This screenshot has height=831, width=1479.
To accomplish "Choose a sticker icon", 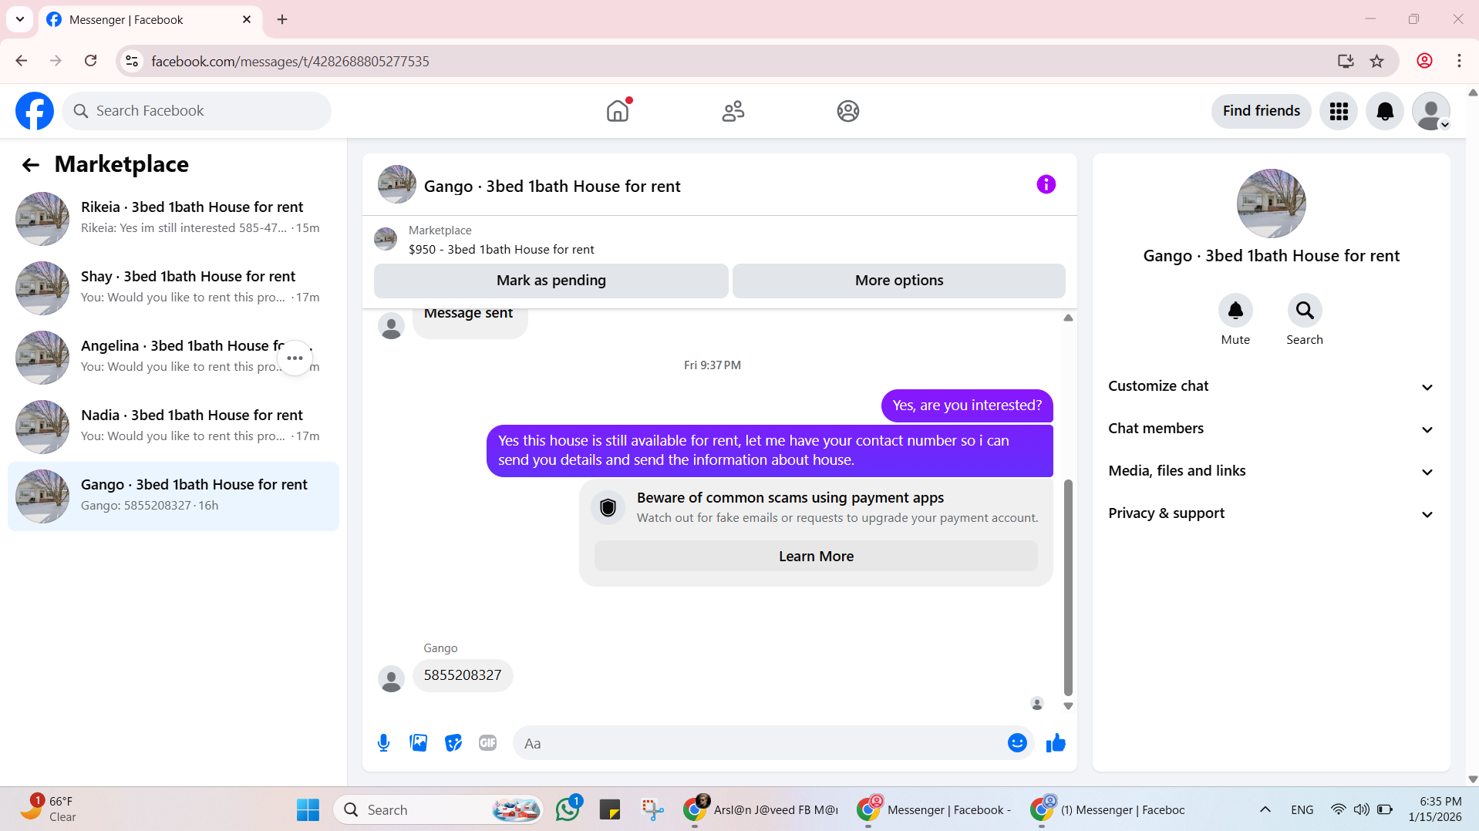I will tap(453, 743).
